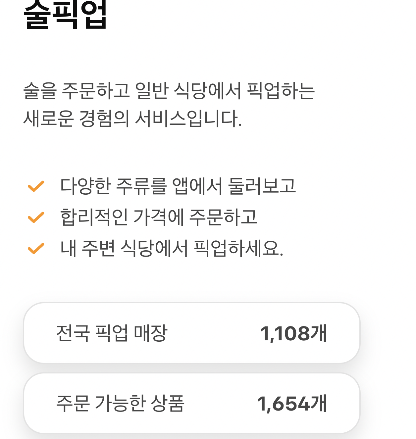Tap the word 둘러보고 in the first bullet
This screenshot has width=416, height=439.
(262, 186)
